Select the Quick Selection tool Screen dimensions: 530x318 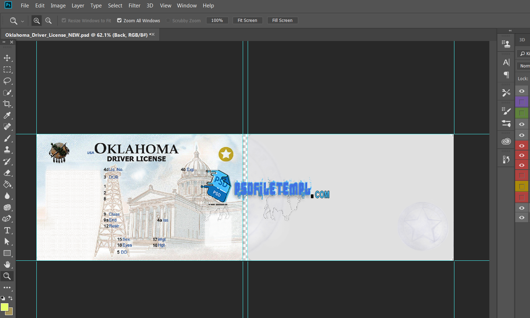(7, 92)
